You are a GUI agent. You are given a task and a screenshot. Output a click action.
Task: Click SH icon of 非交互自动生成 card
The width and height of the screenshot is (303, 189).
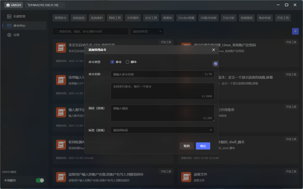(61, 48)
